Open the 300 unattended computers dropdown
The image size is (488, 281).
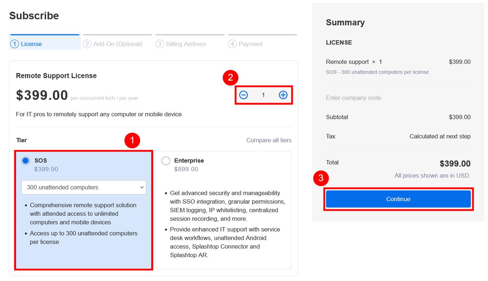[x=84, y=187]
